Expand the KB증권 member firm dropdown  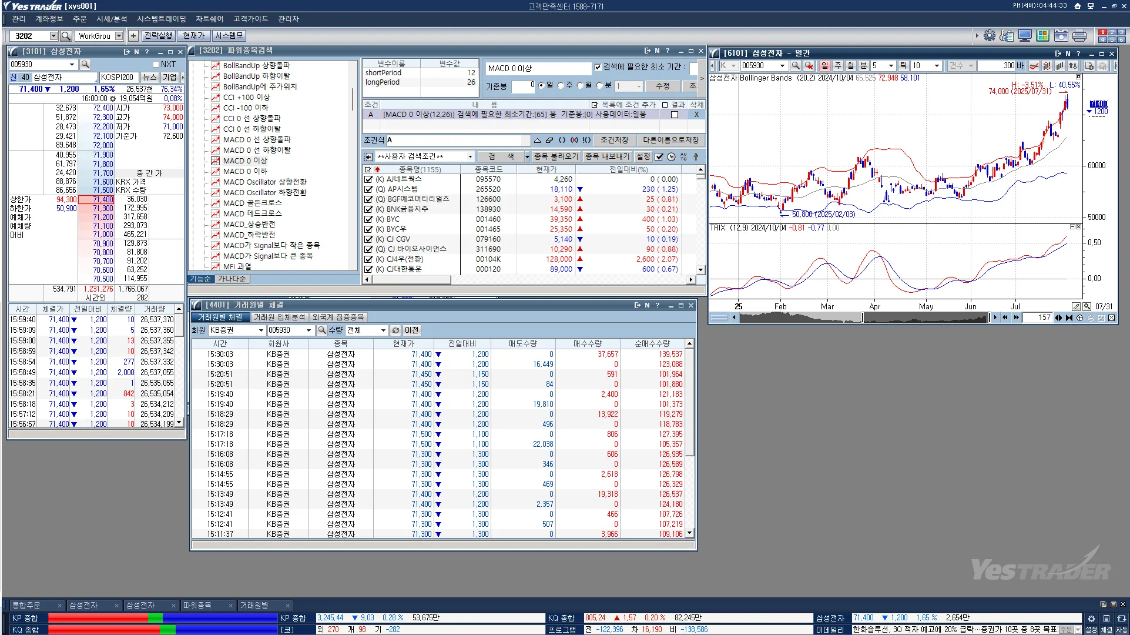261,330
